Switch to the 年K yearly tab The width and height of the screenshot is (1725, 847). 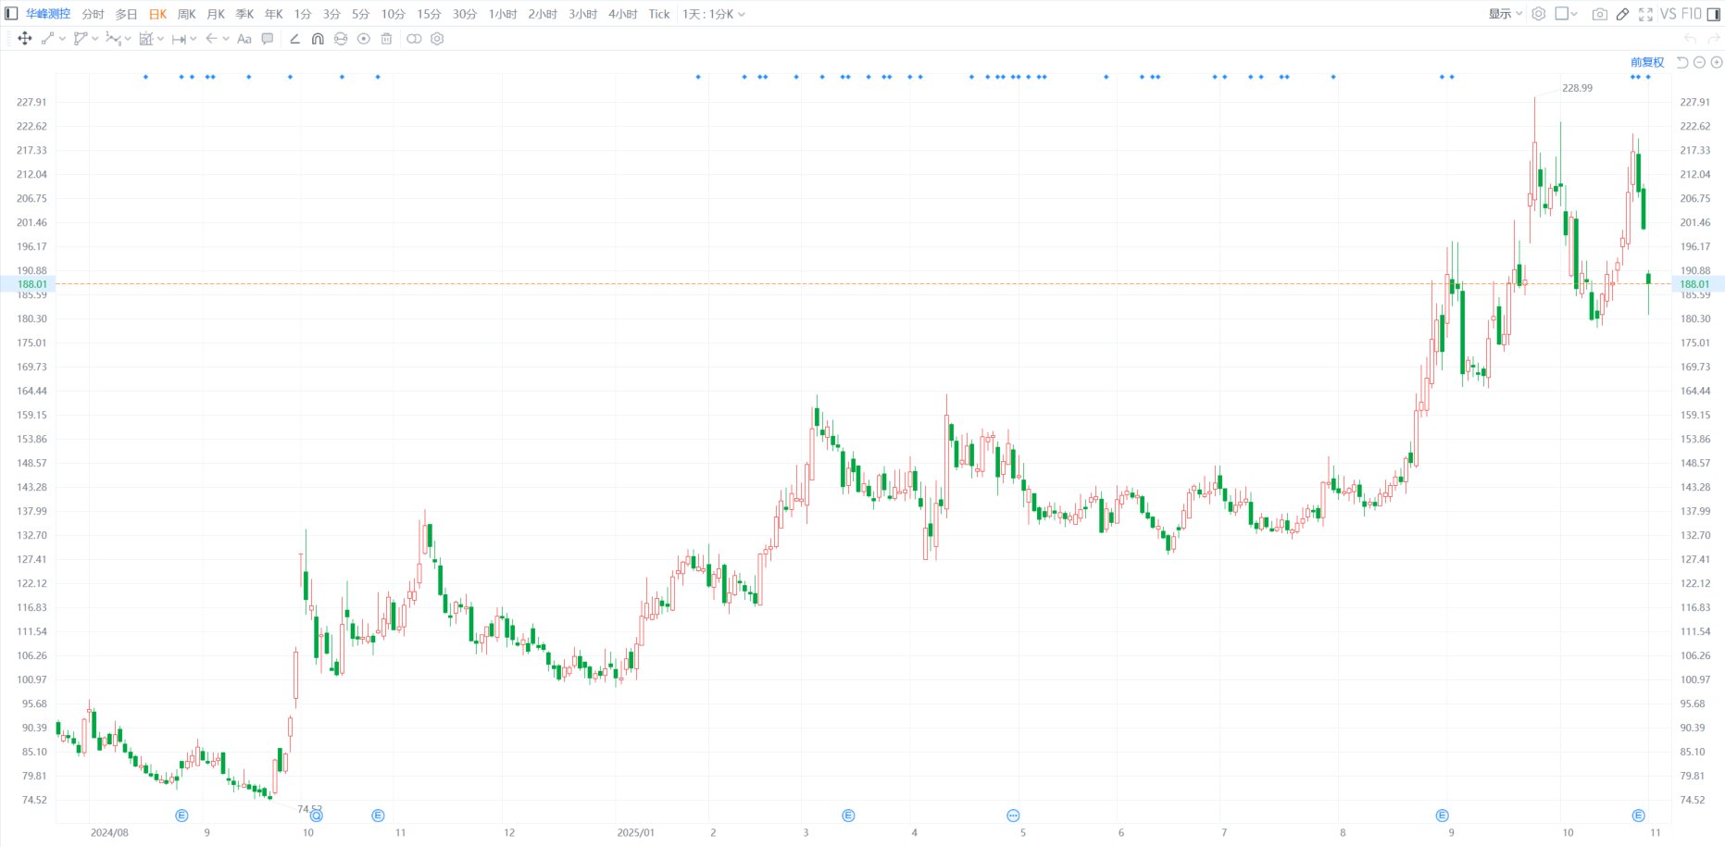click(274, 14)
